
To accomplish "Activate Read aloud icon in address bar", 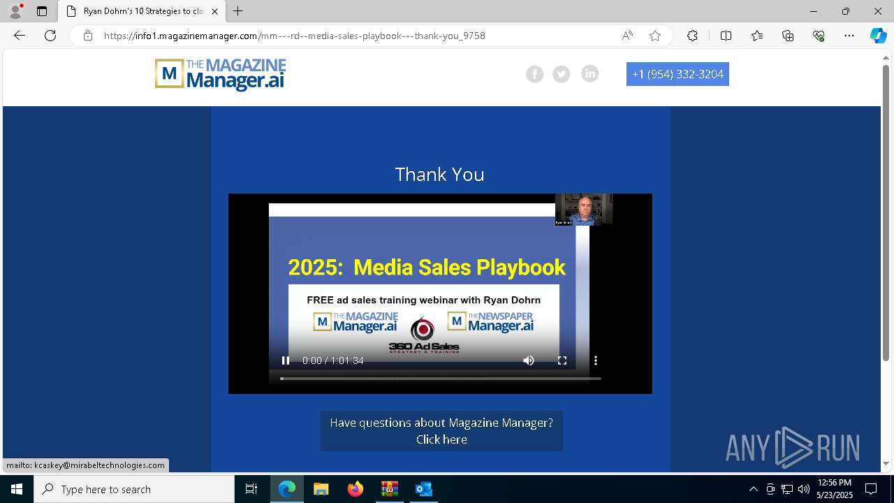I will pos(627,36).
